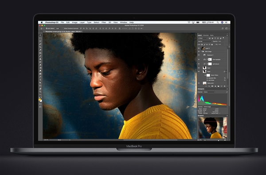Select the Clone Stamp tool
Viewport: 266px width, 175px height.
click(40, 58)
